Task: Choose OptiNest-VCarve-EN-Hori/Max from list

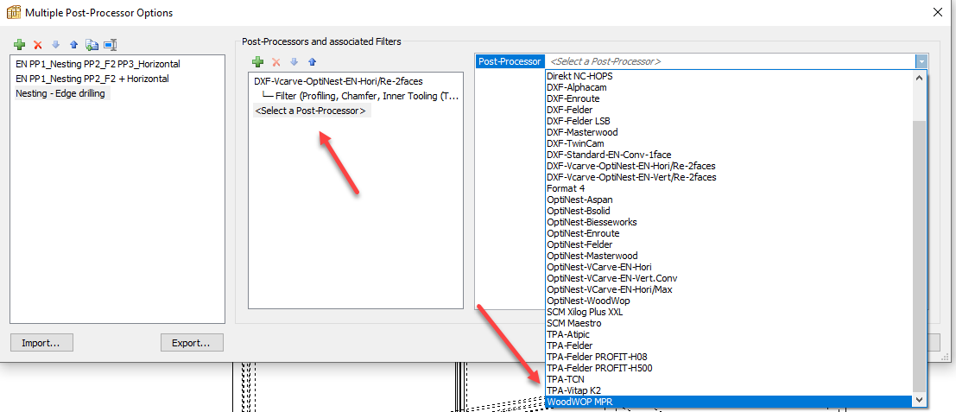Action: pyautogui.click(x=729, y=289)
